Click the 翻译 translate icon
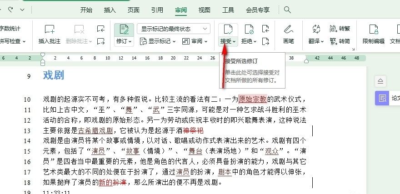This screenshot has height=194, width=400. pyautogui.click(x=316, y=30)
